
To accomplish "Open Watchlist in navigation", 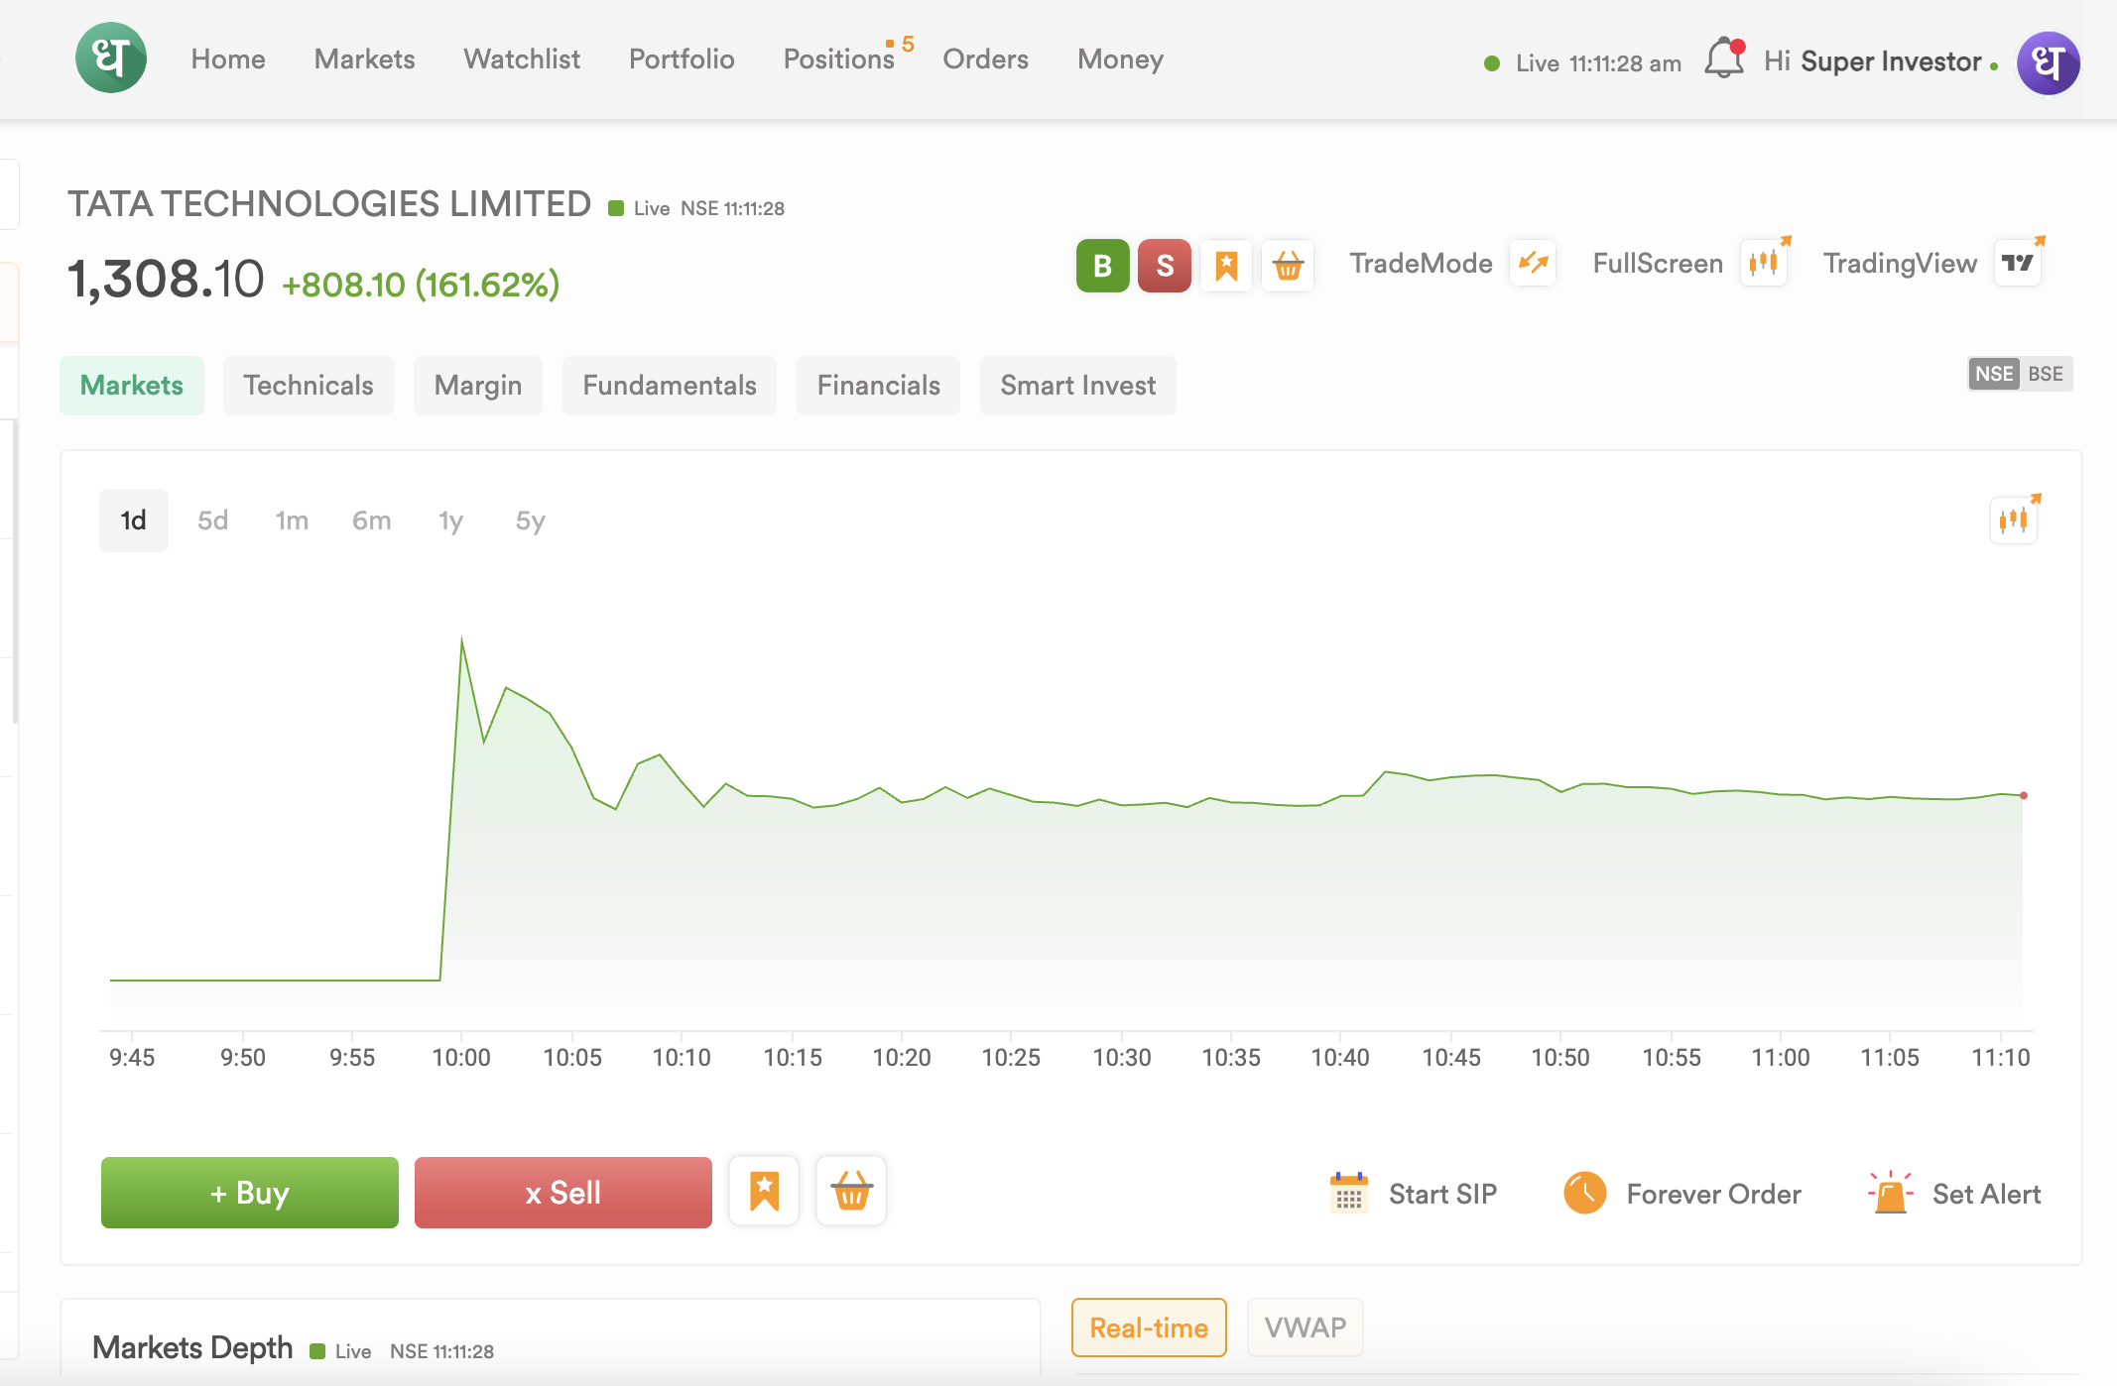I will (x=522, y=59).
